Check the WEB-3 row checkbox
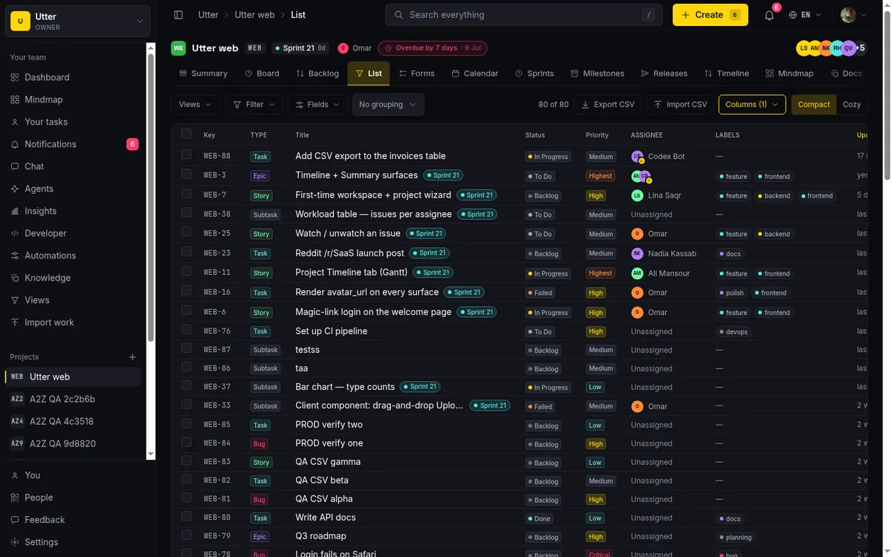The width and height of the screenshot is (892, 557). (x=186, y=175)
